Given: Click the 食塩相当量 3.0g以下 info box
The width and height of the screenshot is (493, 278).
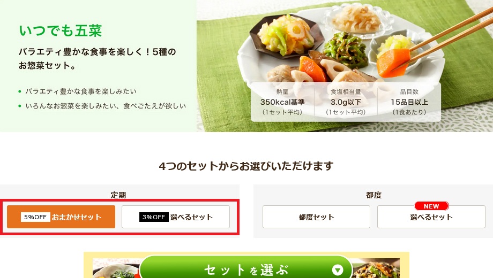Looking at the screenshot, I should point(346,102).
